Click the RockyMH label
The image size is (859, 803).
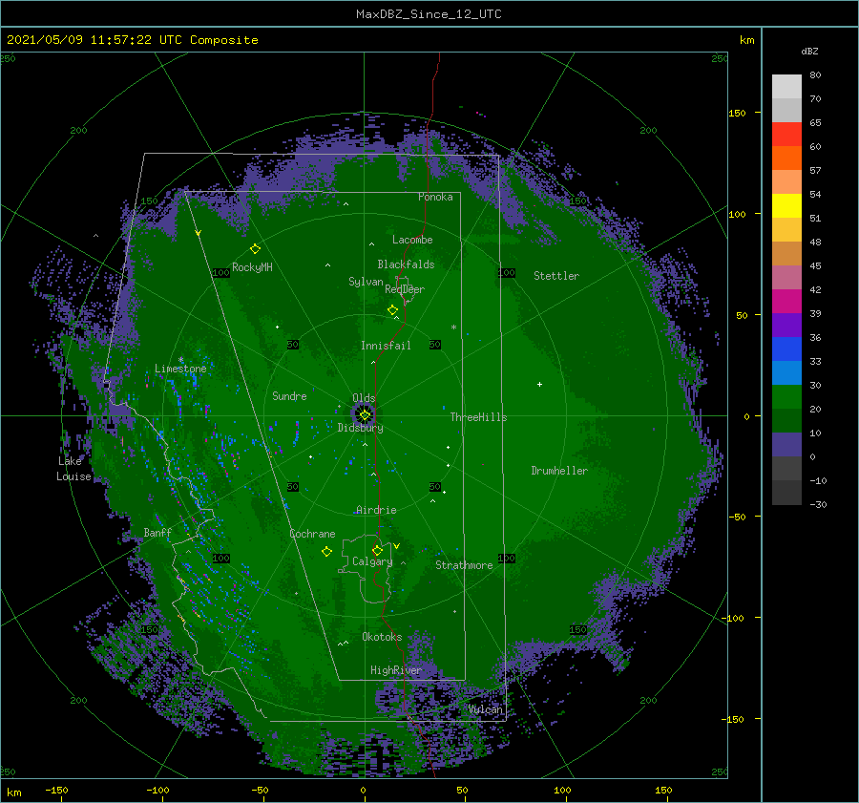pyautogui.click(x=252, y=267)
